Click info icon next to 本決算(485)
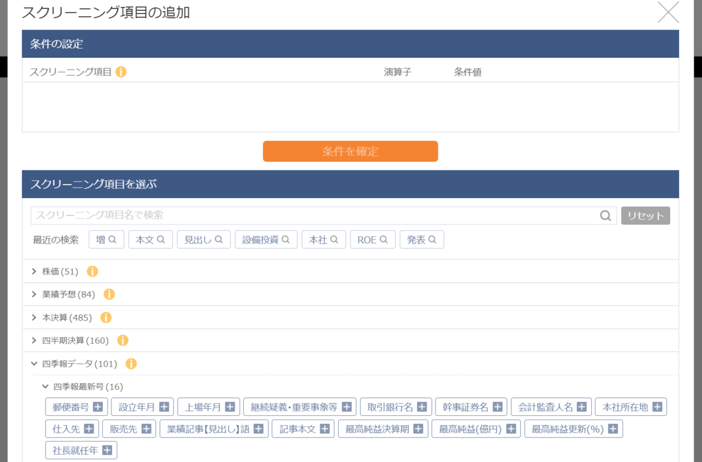 pyautogui.click(x=106, y=317)
